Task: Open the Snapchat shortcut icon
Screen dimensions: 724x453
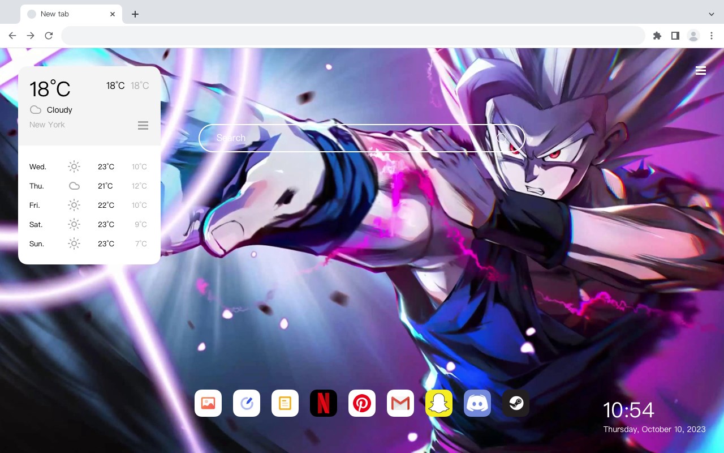Action: [439, 403]
